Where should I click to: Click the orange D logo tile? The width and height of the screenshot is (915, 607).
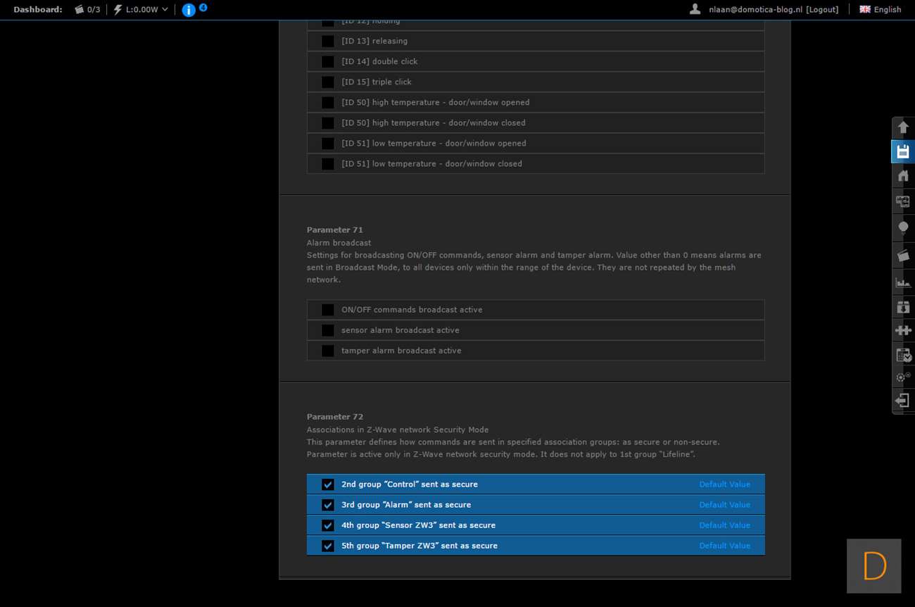(x=873, y=565)
